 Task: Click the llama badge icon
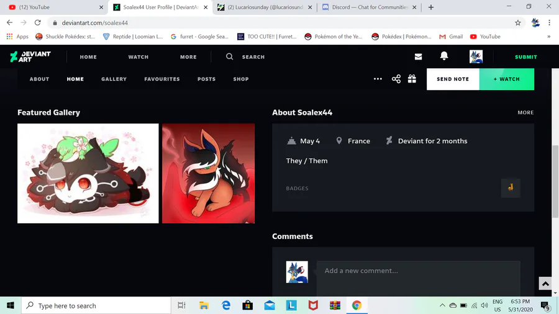point(511,187)
